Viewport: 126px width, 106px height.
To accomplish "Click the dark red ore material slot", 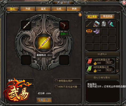I will [64, 25].
